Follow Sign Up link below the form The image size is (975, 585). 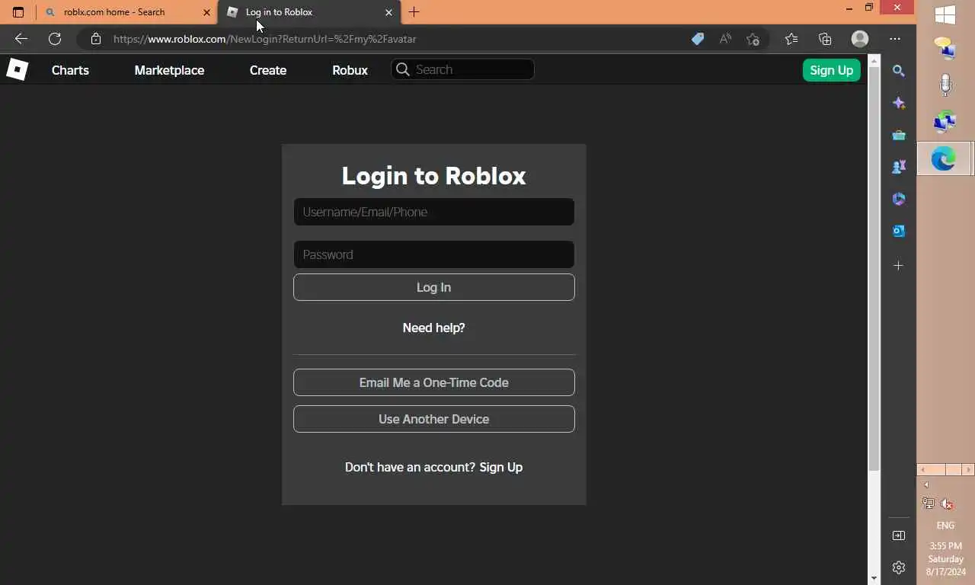(501, 467)
